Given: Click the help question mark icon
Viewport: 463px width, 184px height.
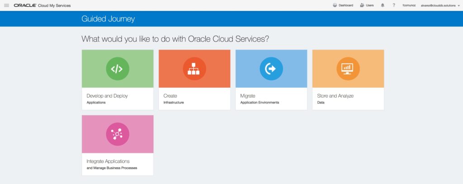Looking at the screenshot, I should tap(394, 5).
